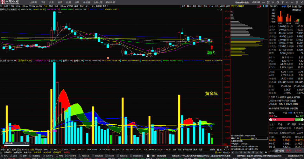Click the 期权交易 options trading icon
Screen dimensions: 304x159
80,156
